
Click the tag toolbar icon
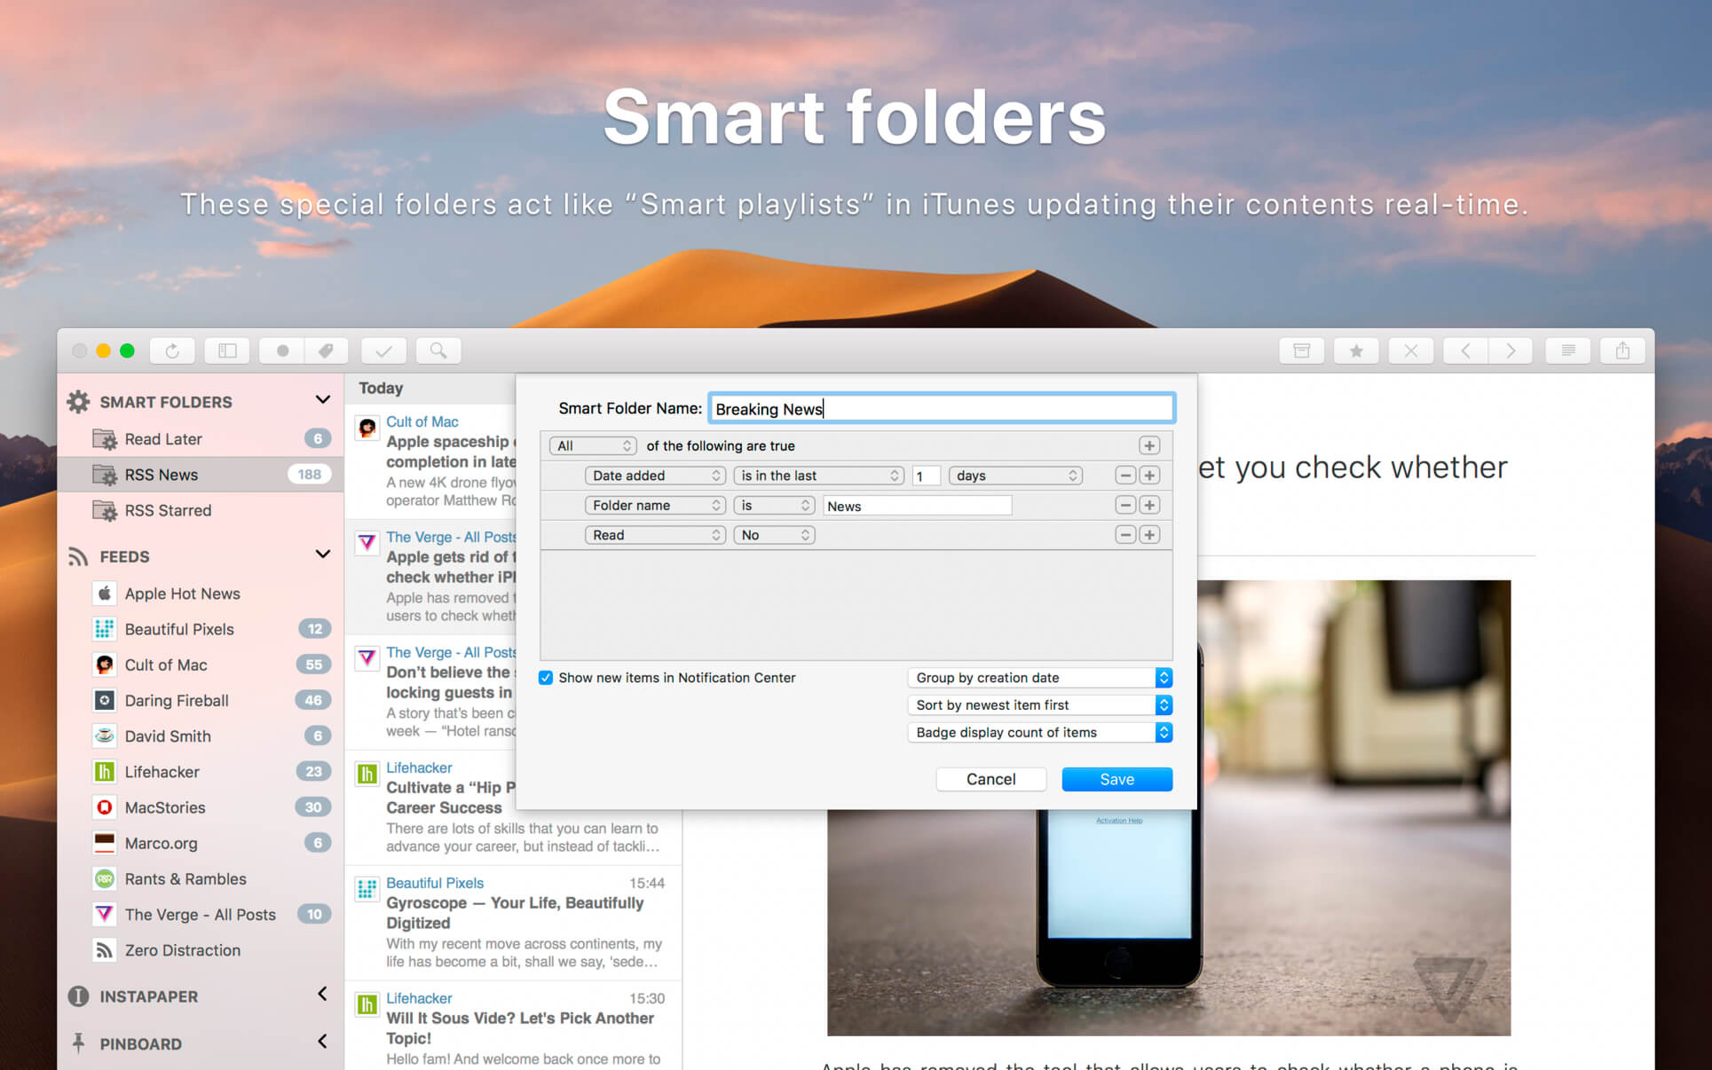(x=326, y=350)
